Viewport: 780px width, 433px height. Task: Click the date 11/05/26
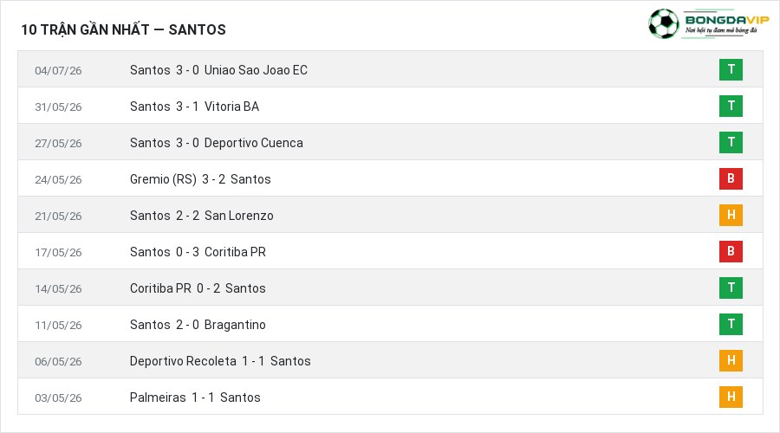(x=58, y=325)
